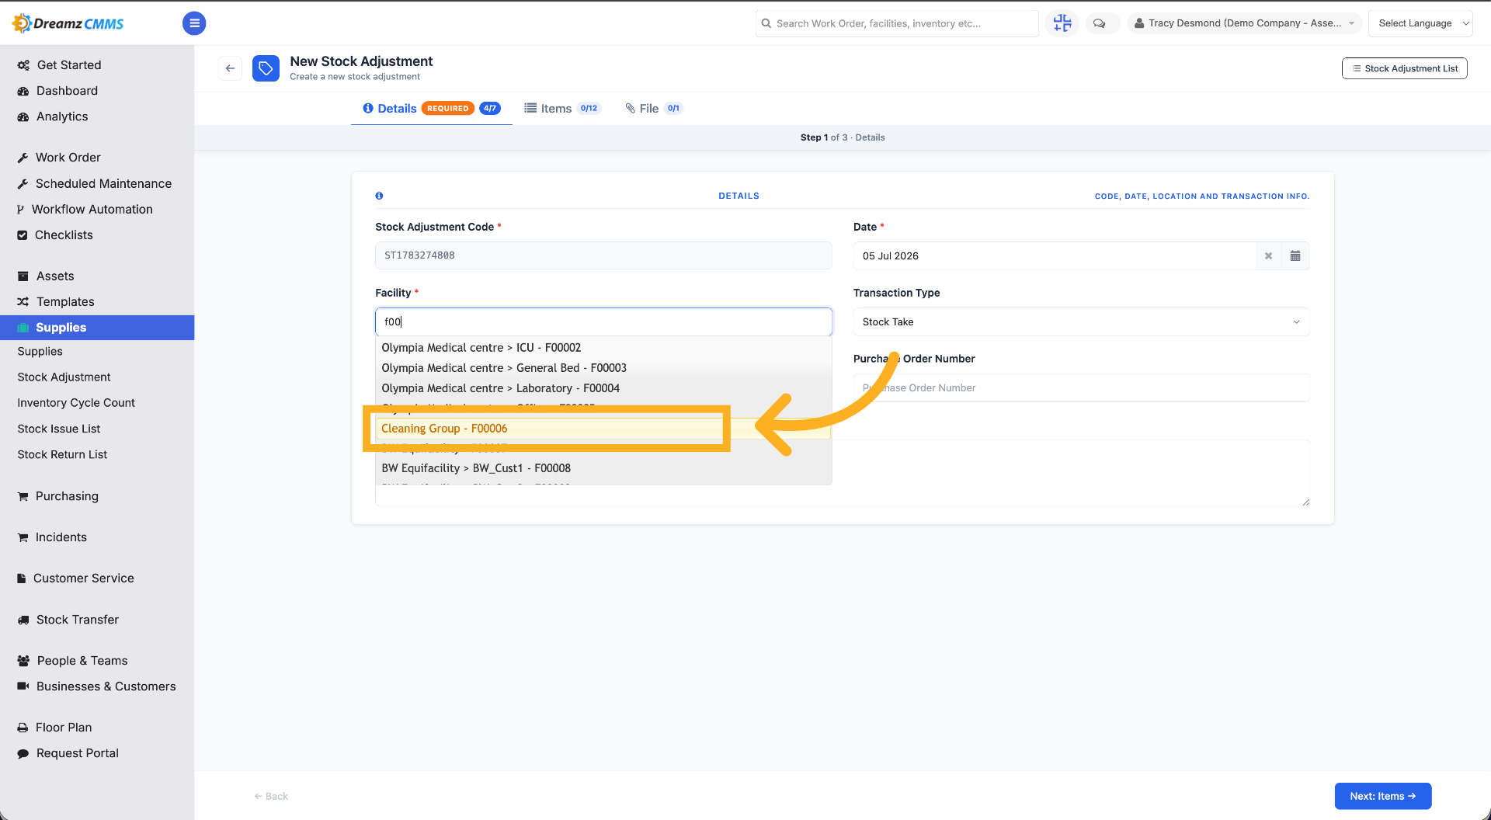The image size is (1491, 820).
Task: Open Stock Adjustment submenu item
Action: pos(64,377)
